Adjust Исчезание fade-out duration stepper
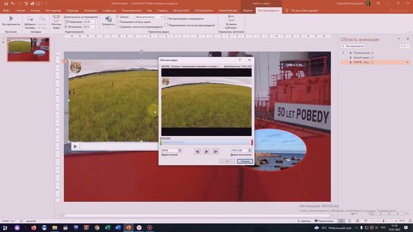The height and width of the screenshot is (232, 413). (96, 27)
